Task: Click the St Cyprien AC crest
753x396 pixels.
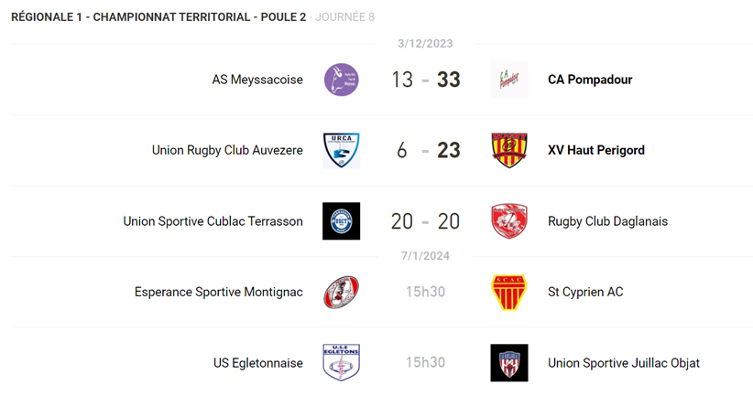Action: (x=509, y=292)
